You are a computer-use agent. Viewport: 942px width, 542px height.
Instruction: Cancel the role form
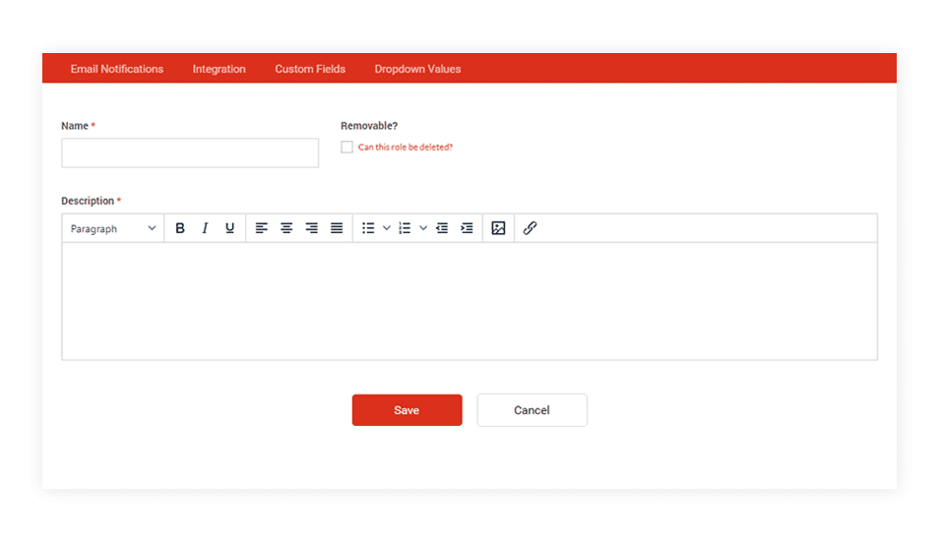tap(532, 410)
